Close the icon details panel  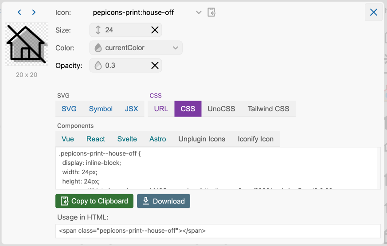coord(373,12)
